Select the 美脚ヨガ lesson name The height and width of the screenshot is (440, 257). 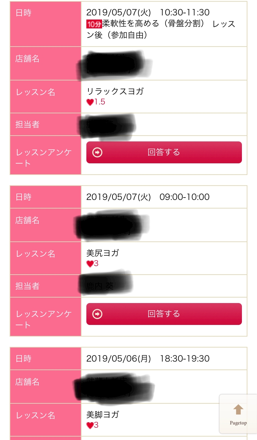pos(103,415)
